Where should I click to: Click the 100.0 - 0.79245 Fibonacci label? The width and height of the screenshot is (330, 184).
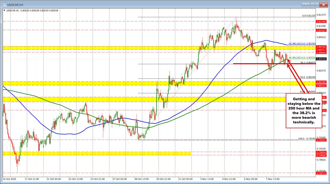pos(306,138)
